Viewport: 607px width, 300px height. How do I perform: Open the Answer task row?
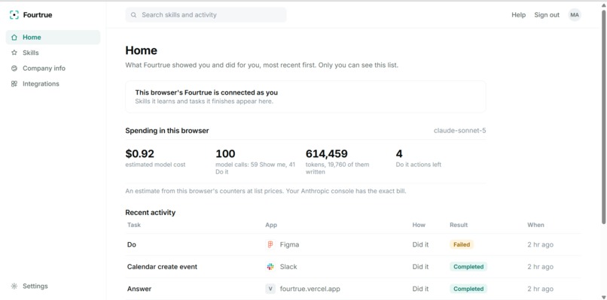(x=353, y=289)
